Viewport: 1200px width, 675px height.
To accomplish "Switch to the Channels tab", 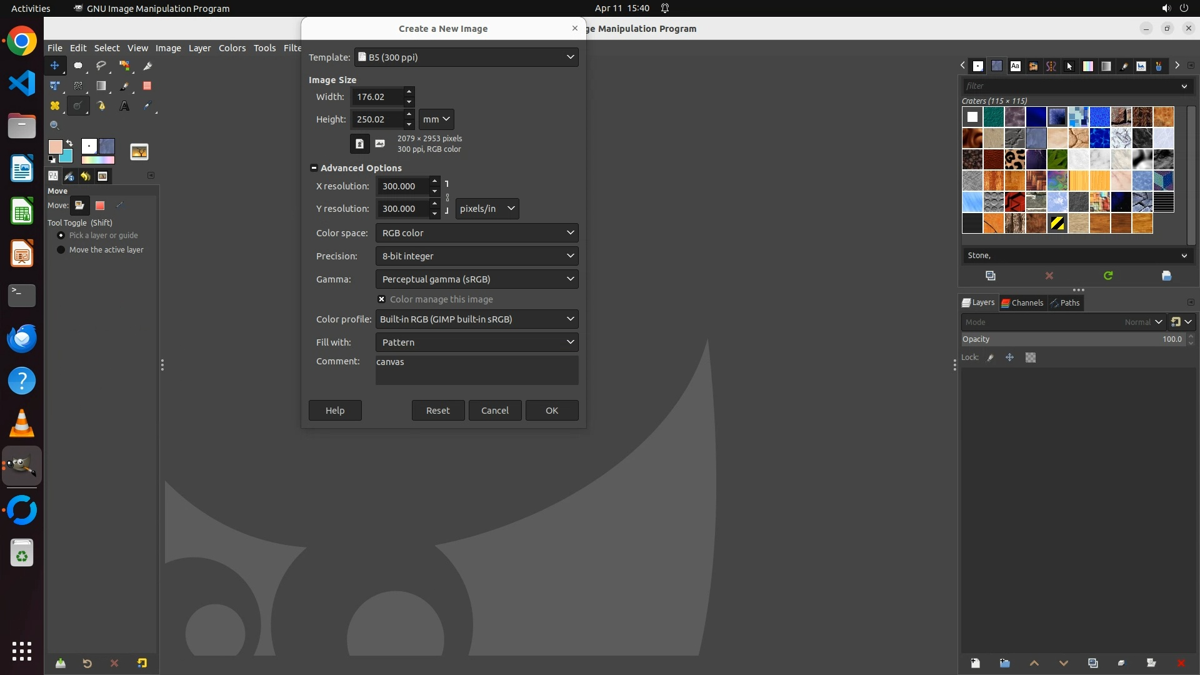I will [x=1022, y=302].
